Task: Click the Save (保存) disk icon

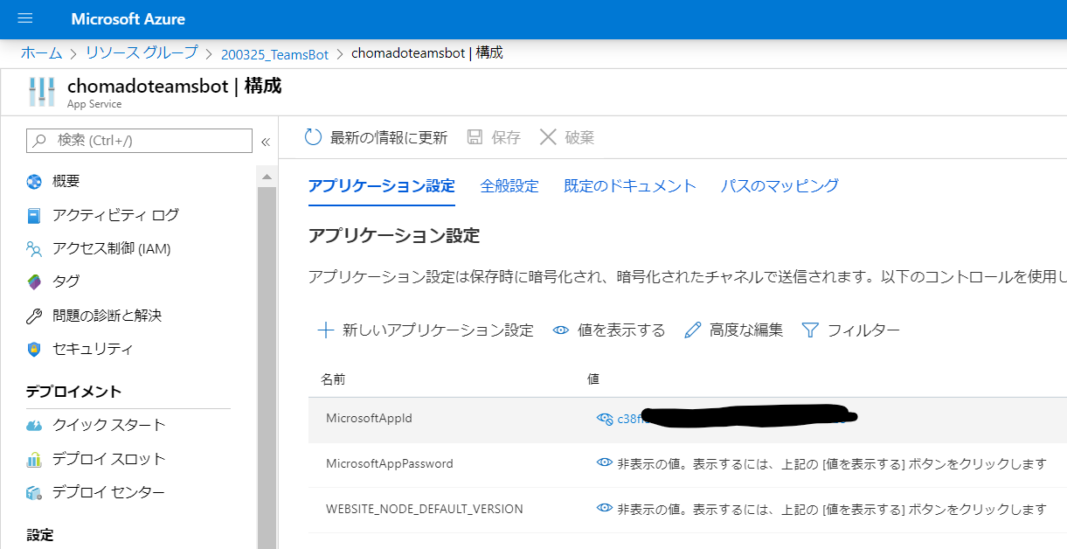Action: coord(475,137)
